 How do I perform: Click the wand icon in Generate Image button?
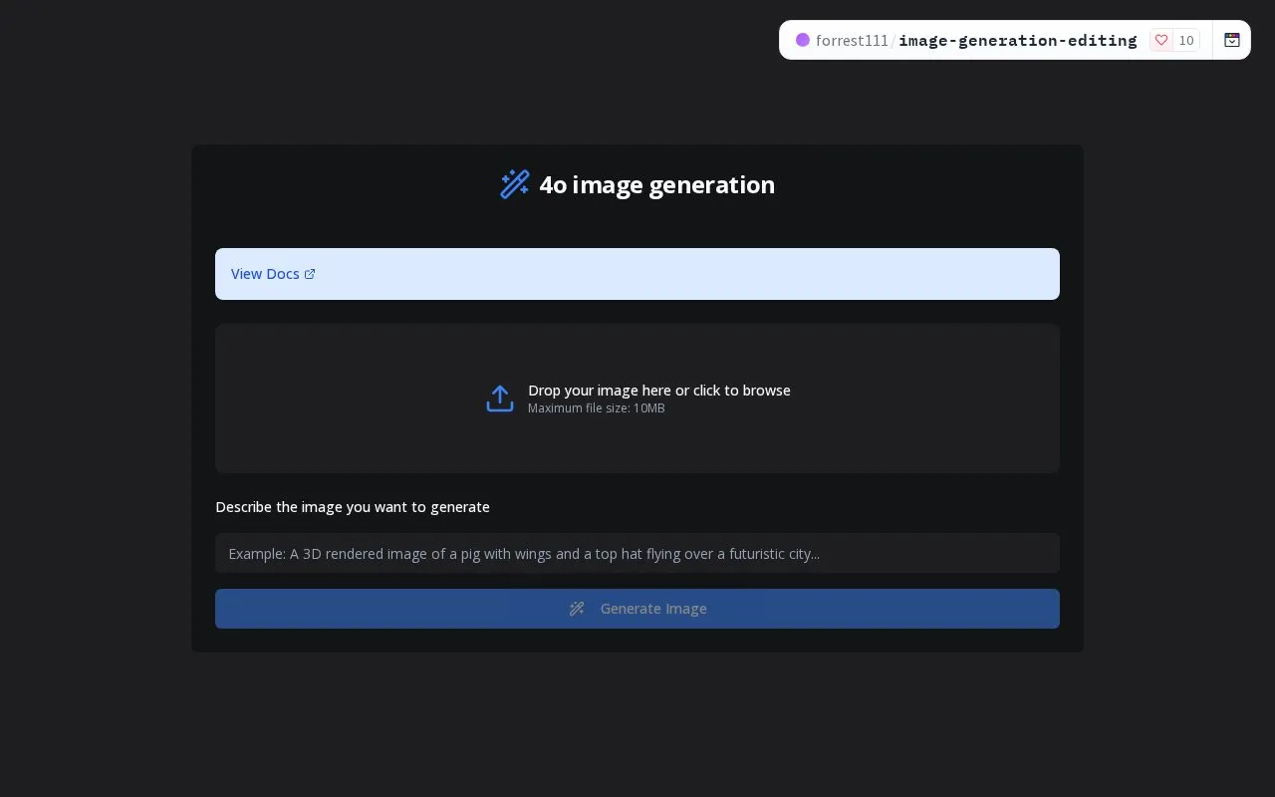click(x=577, y=609)
